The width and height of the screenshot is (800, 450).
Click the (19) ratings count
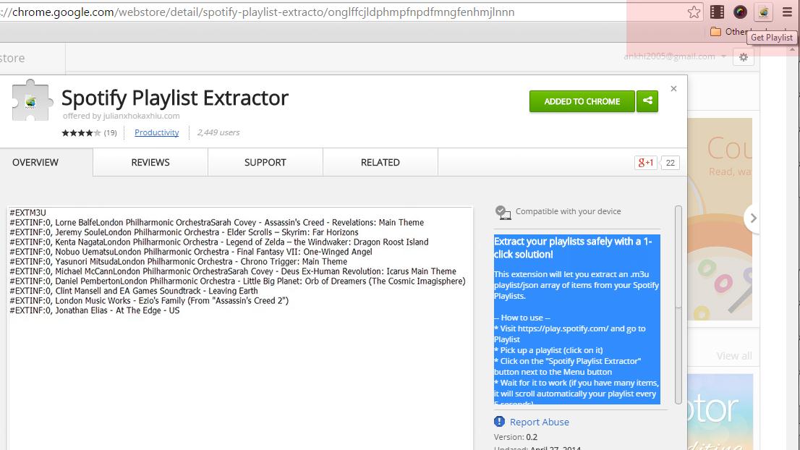pyautogui.click(x=110, y=132)
